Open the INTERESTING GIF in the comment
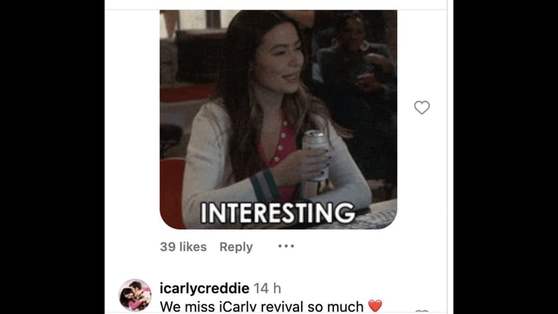 (278, 119)
